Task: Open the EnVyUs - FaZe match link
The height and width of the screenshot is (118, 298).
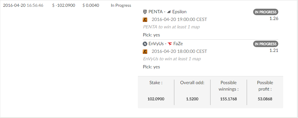Action: coord(163,44)
